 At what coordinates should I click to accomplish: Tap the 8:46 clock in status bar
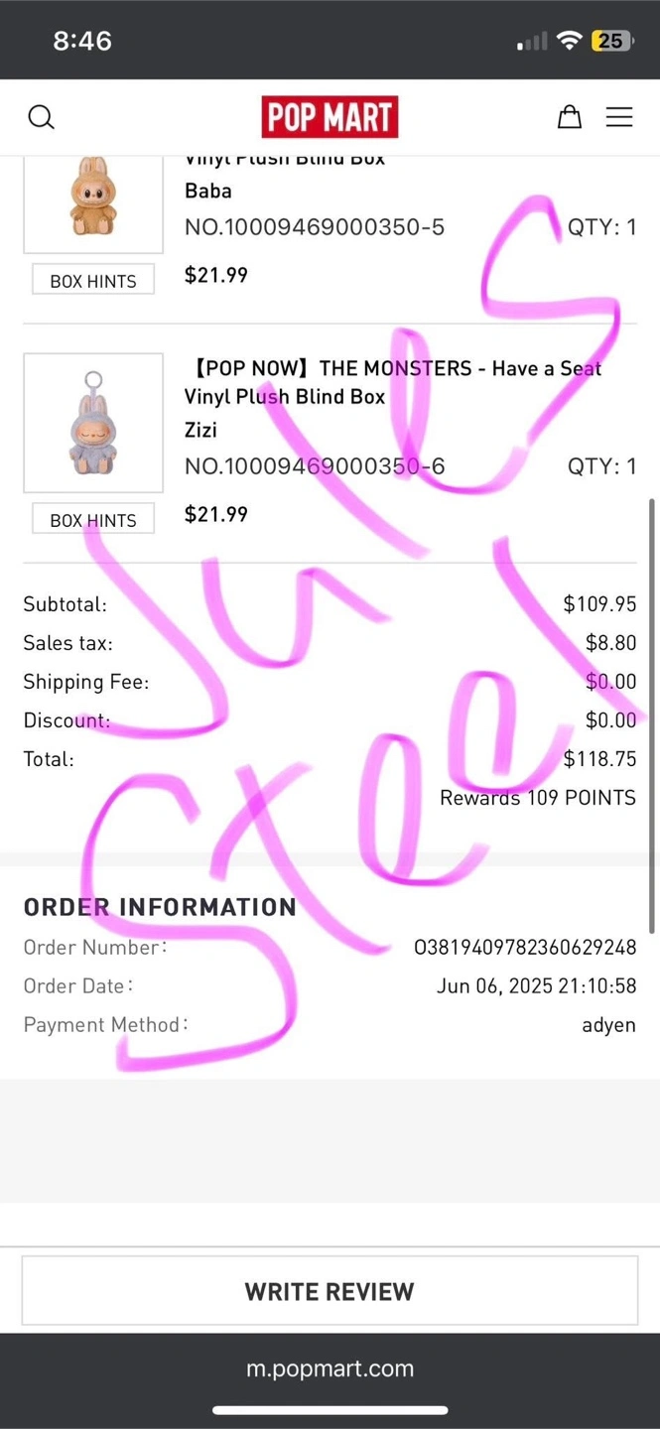tap(82, 41)
